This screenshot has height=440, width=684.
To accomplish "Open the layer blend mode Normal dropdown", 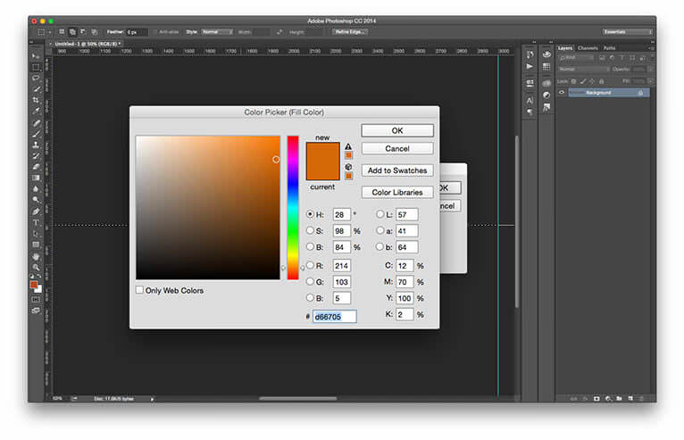I will coord(584,70).
